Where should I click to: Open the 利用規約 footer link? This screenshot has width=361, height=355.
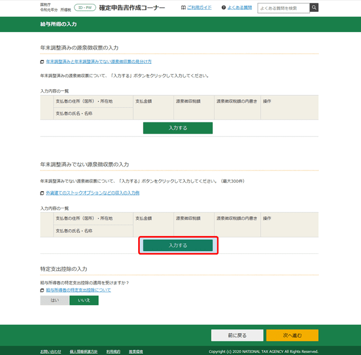coord(113,352)
